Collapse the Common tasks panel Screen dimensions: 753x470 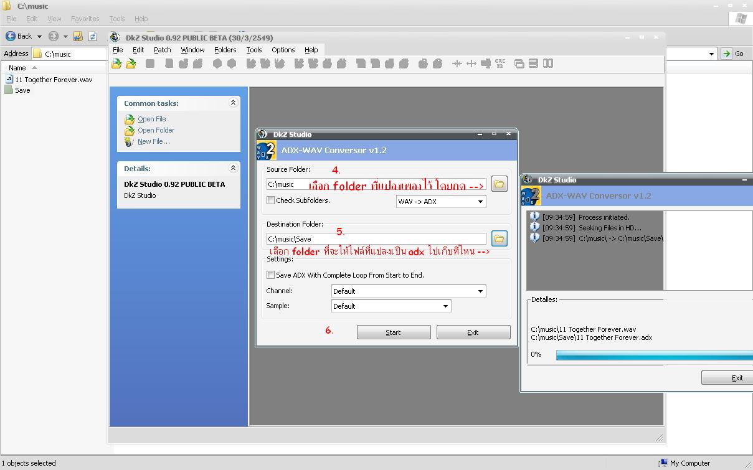click(234, 103)
